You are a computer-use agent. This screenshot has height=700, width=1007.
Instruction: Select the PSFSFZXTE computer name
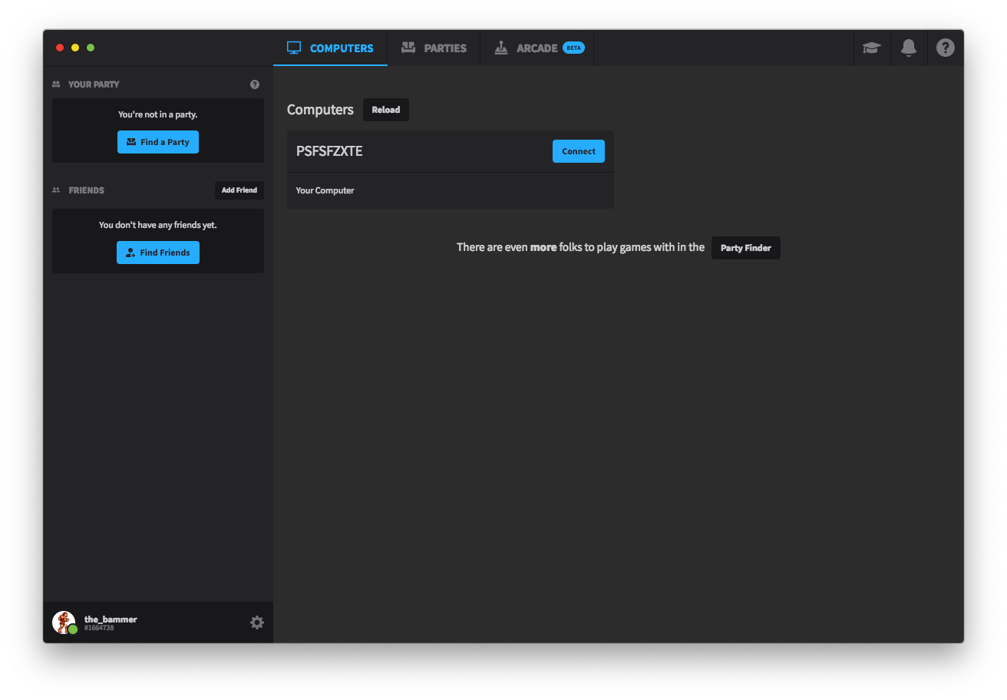pyautogui.click(x=329, y=151)
